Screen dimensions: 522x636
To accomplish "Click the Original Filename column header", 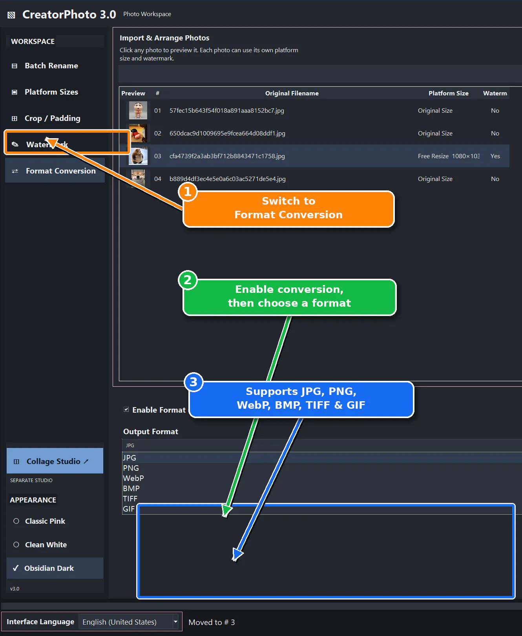I will pyautogui.click(x=292, y=93).
